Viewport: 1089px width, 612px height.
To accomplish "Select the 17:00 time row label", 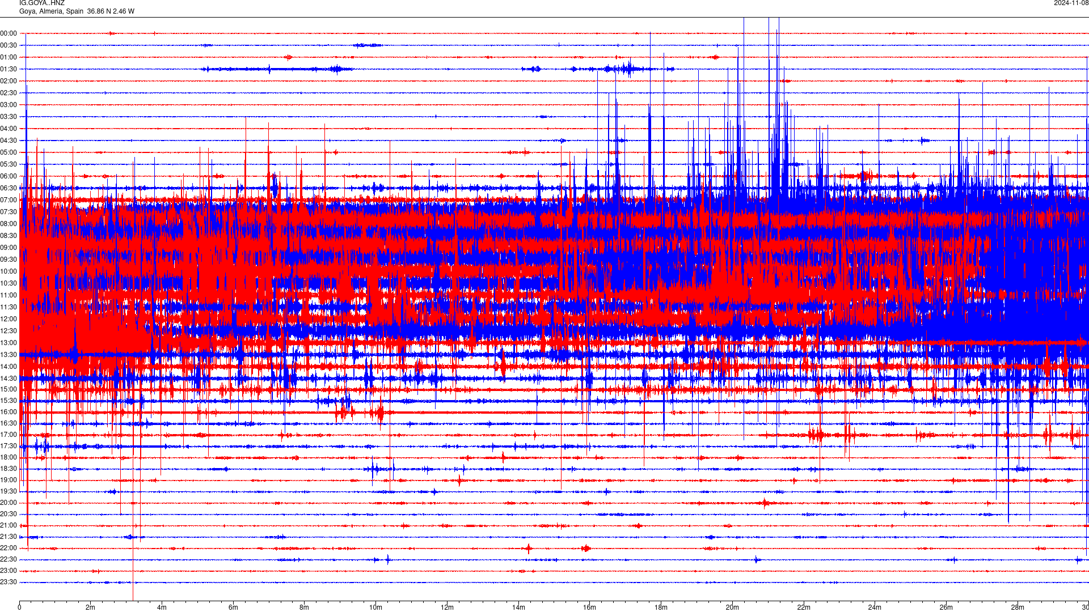I will 9,435.
